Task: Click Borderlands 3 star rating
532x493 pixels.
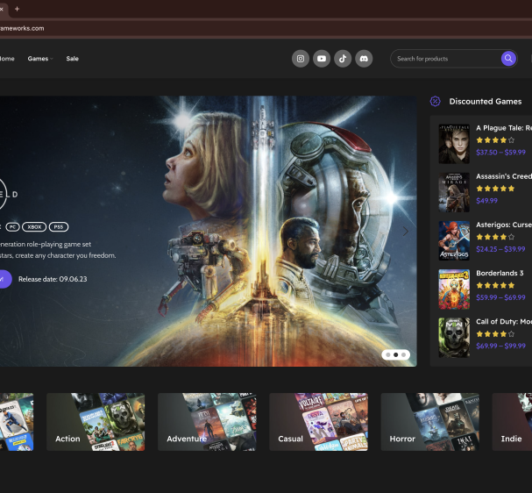Action: (x=495, y=285)
